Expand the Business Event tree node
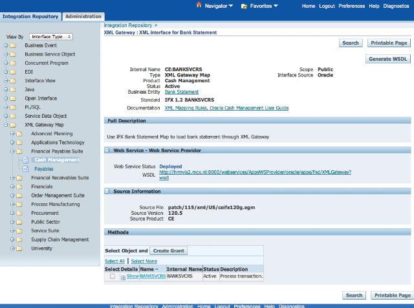This screenshot has width=414, height=308. [6, 45]
